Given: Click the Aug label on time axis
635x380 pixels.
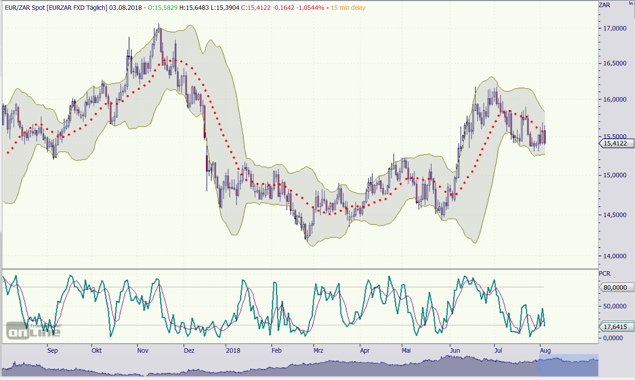Looking at the screenshot, I should (x=545, y=350).
